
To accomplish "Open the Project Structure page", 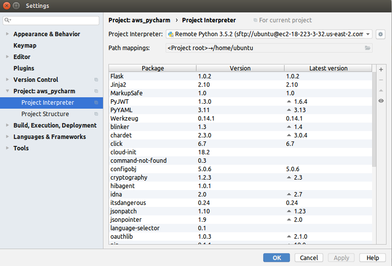I will click(x=45, y=114).
